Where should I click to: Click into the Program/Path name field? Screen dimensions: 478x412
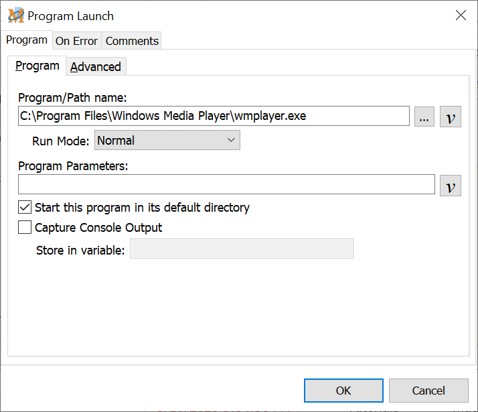[x=214, y=117]
